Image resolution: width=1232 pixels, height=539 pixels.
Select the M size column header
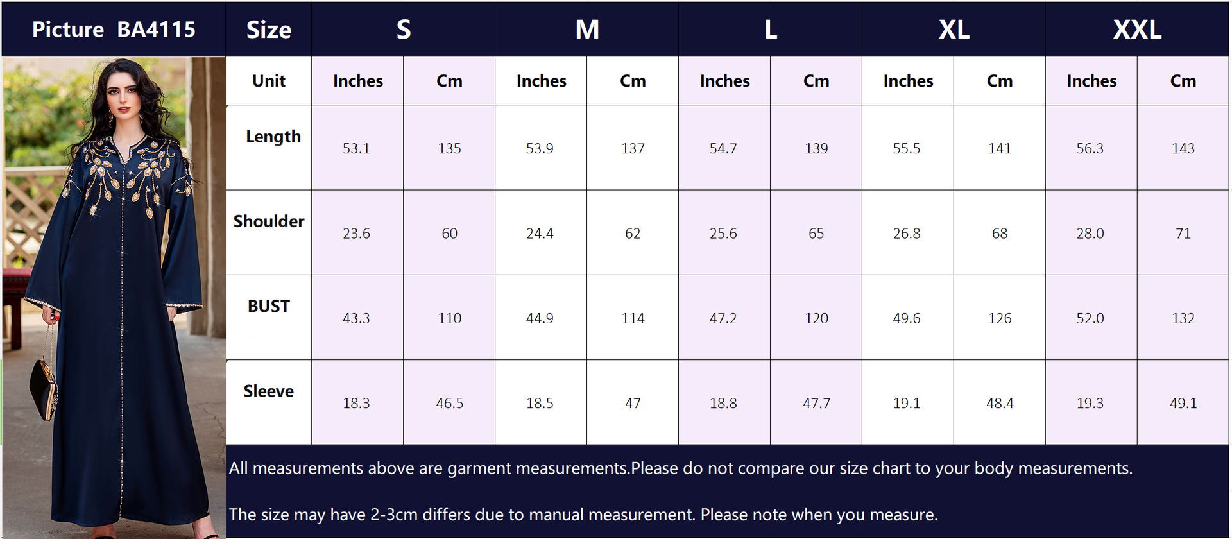[x=586, y=30]
